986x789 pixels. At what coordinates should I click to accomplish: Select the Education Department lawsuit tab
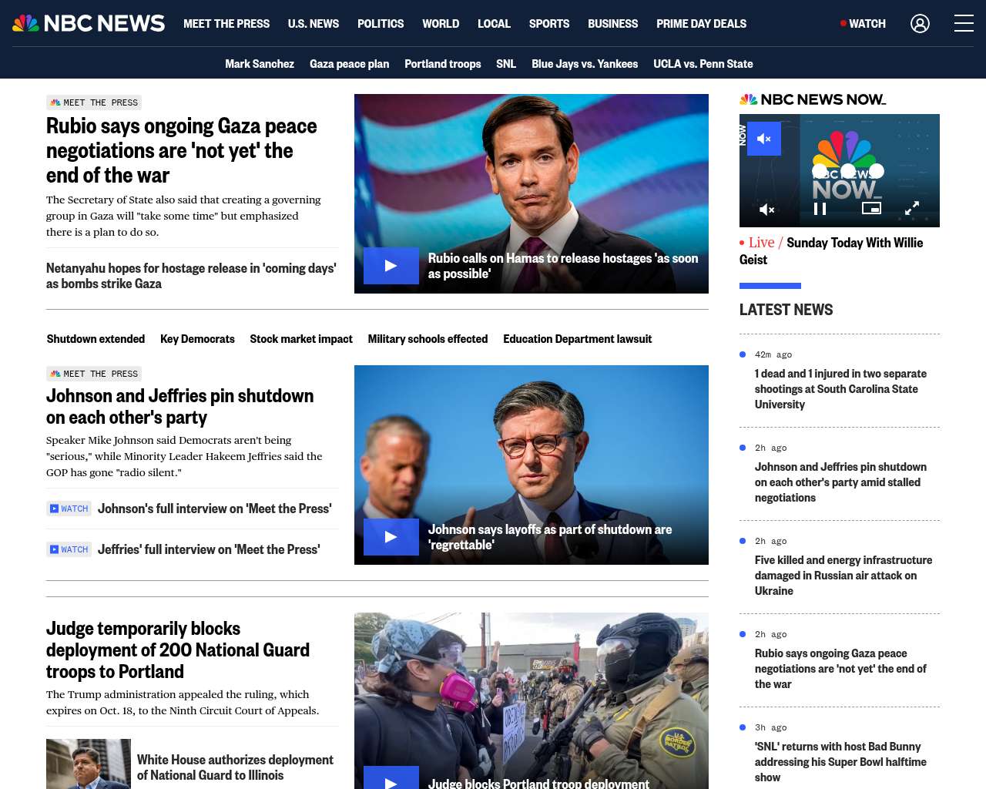578,339
